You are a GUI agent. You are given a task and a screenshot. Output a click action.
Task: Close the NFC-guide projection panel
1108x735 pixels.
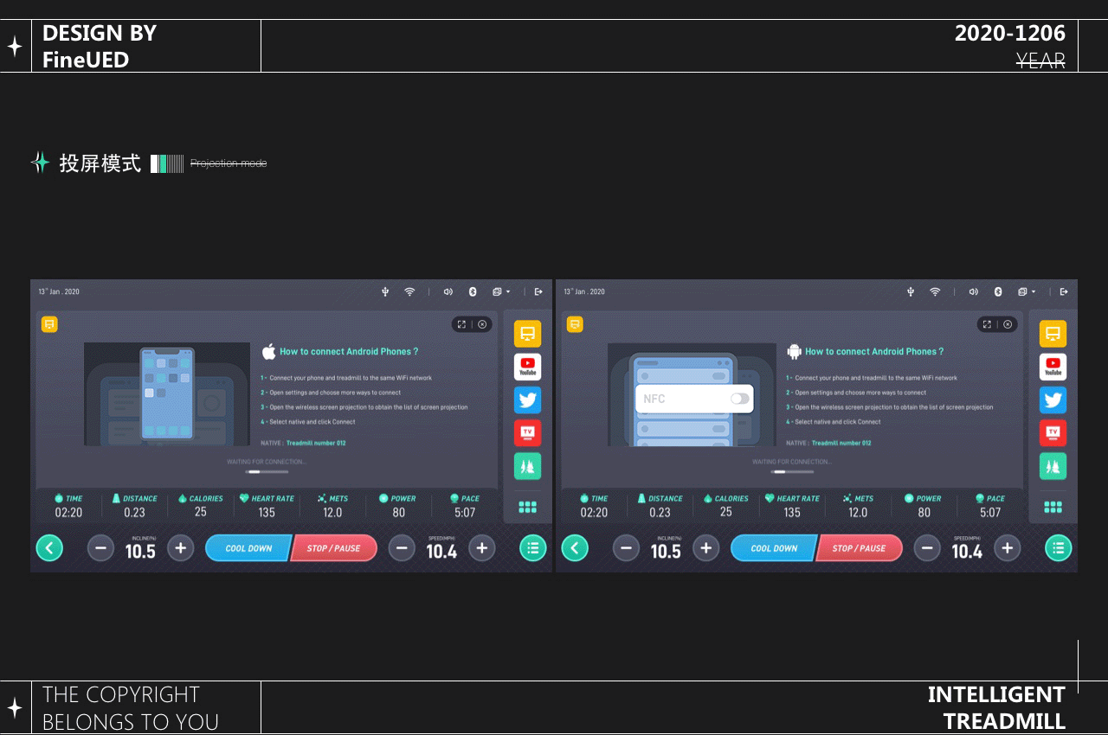click(1008, 324)
